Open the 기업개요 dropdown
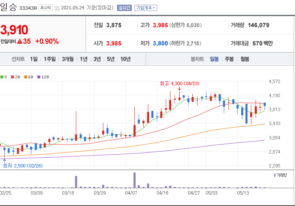Viewport: 295px width, 206px height. pyautogui.click(x=146, y=8)
